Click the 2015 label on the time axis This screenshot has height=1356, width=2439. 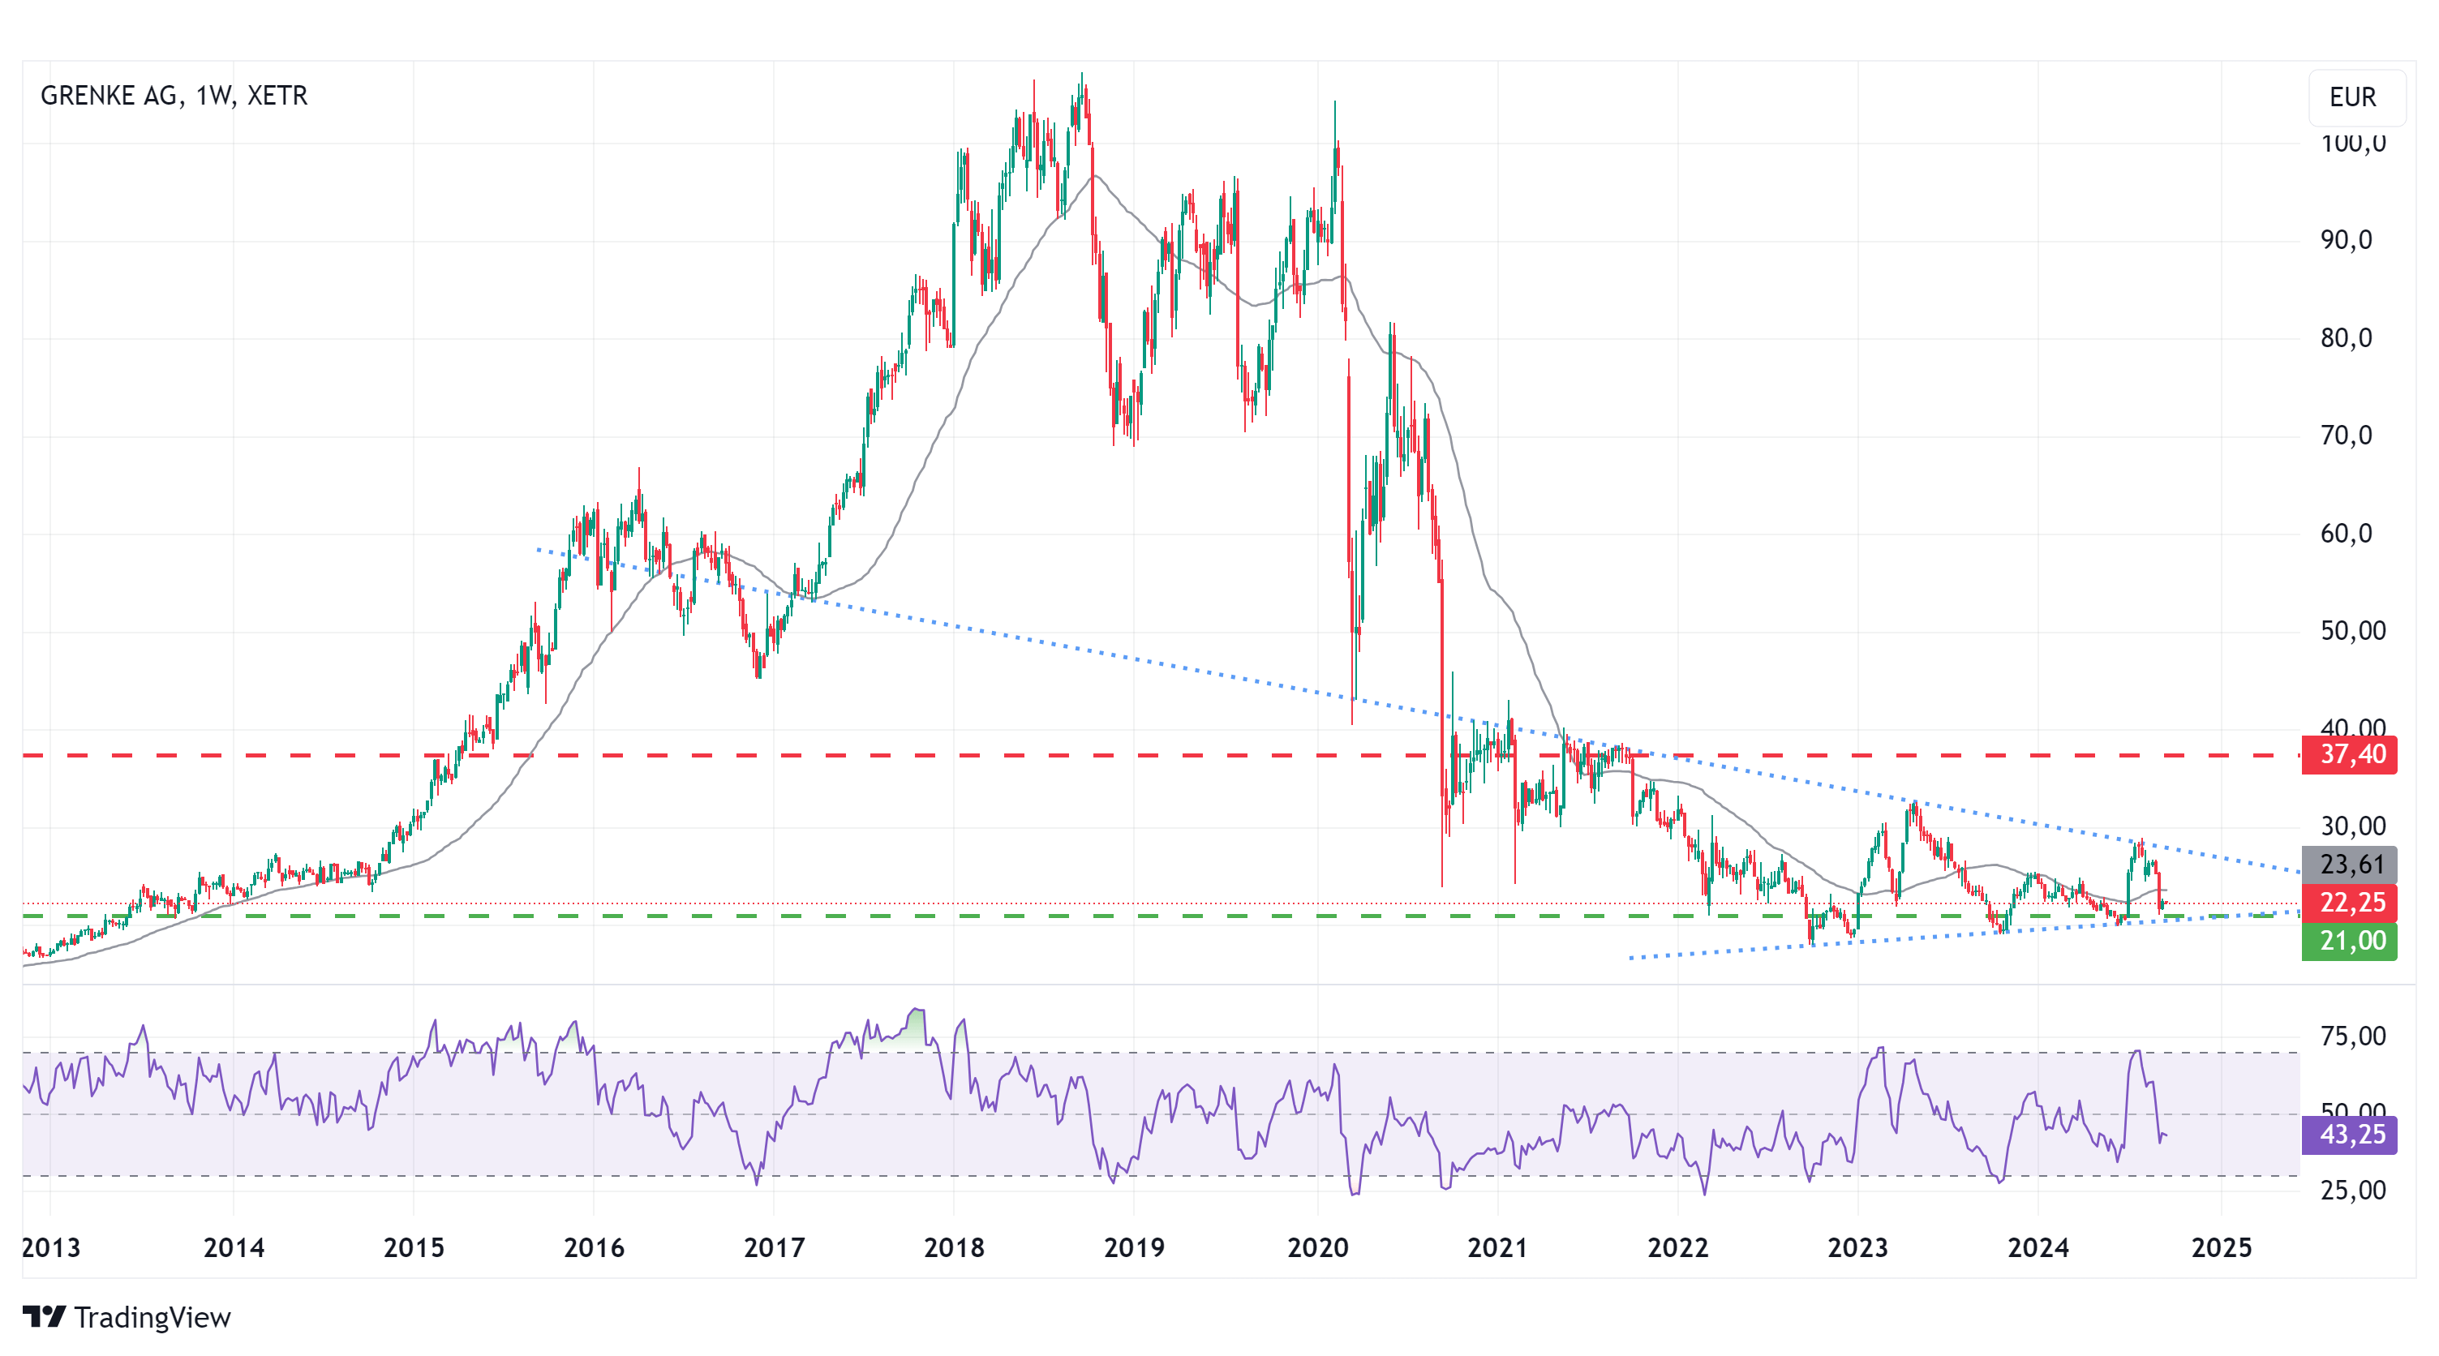point(414,1248)
